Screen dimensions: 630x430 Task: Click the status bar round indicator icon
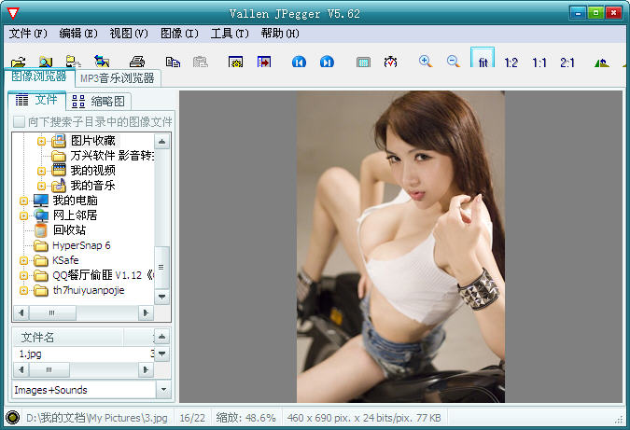pos(13,418)
